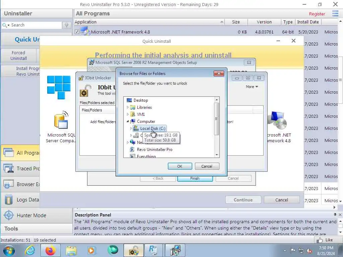Switch to IObit Unlocker taskbar button
Image resolution: width=343 pixels, height=257 pixels.
point(134,250)
